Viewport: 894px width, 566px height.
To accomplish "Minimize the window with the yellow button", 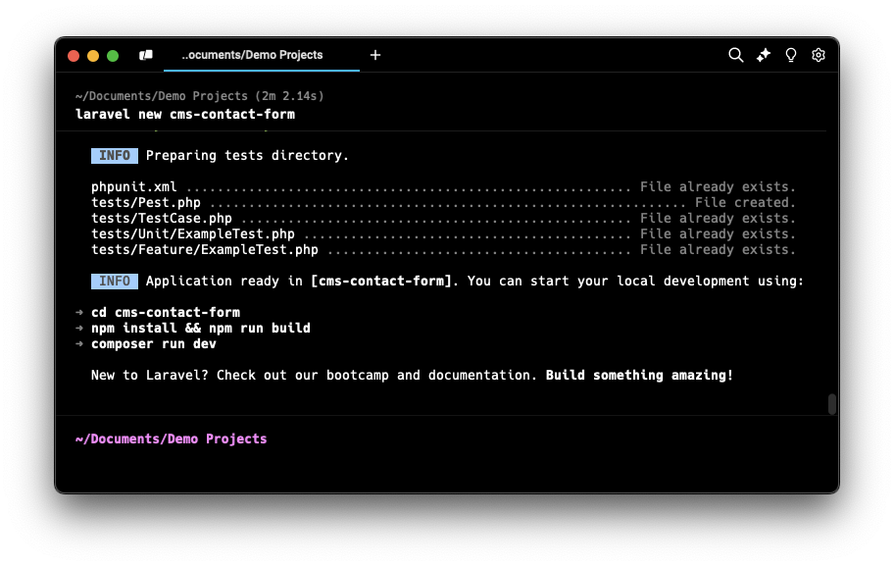I will click(x=93, y=56).
